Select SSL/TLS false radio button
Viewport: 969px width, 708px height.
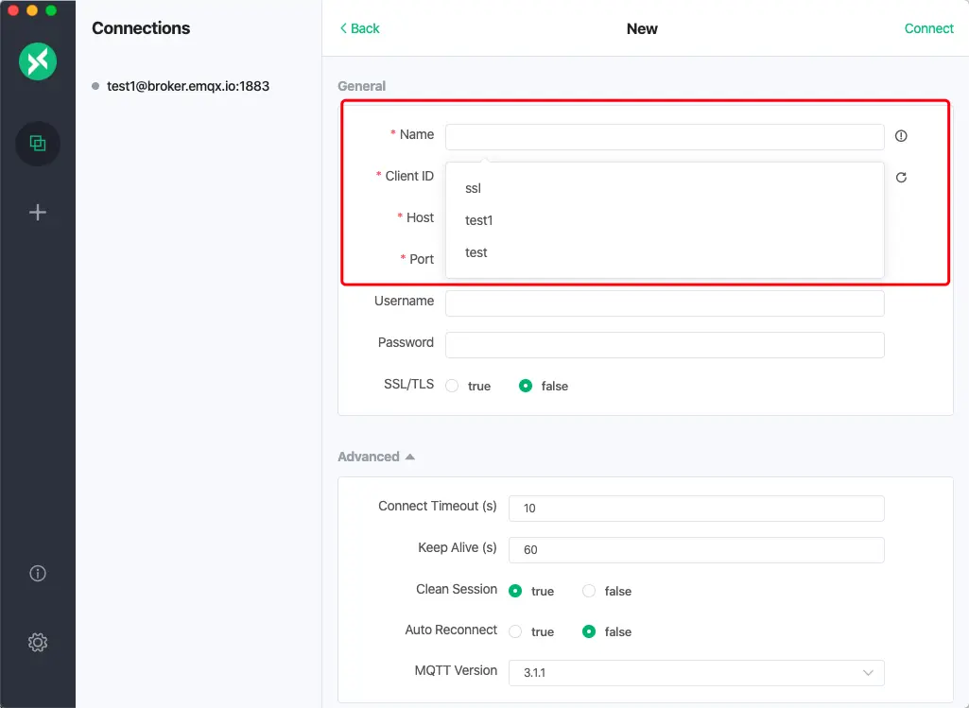point(527,386)
